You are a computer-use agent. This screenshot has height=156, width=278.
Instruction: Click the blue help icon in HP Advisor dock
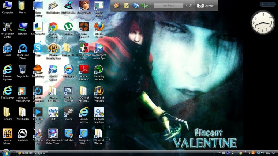136,5
